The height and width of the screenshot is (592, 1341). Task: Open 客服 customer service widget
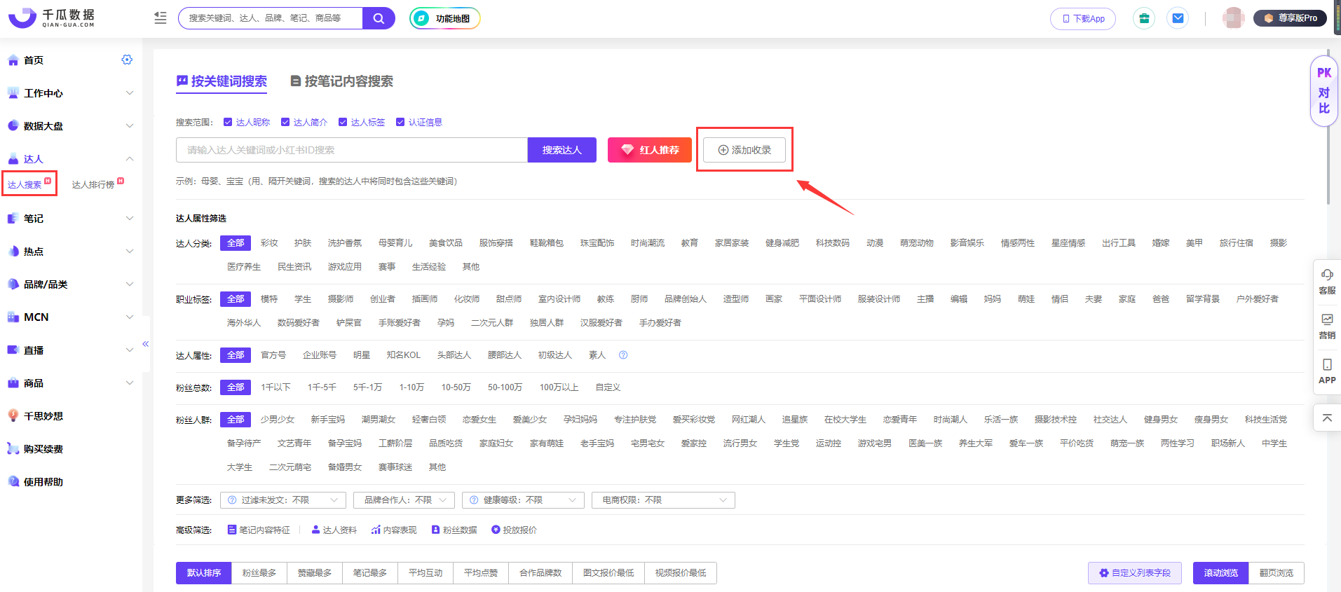(1327, 282)
